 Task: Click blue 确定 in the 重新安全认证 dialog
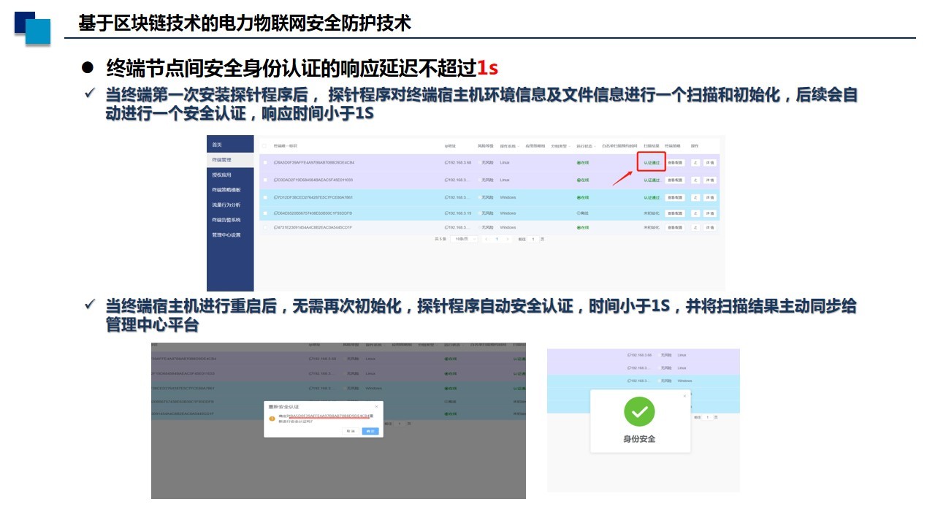(370, 431)
